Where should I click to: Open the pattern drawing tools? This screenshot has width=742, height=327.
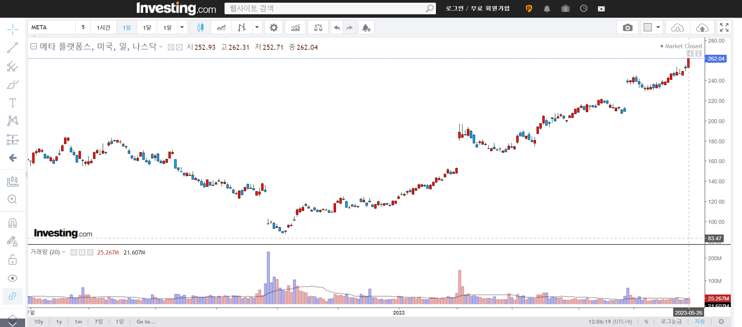(x=12, y=121)
